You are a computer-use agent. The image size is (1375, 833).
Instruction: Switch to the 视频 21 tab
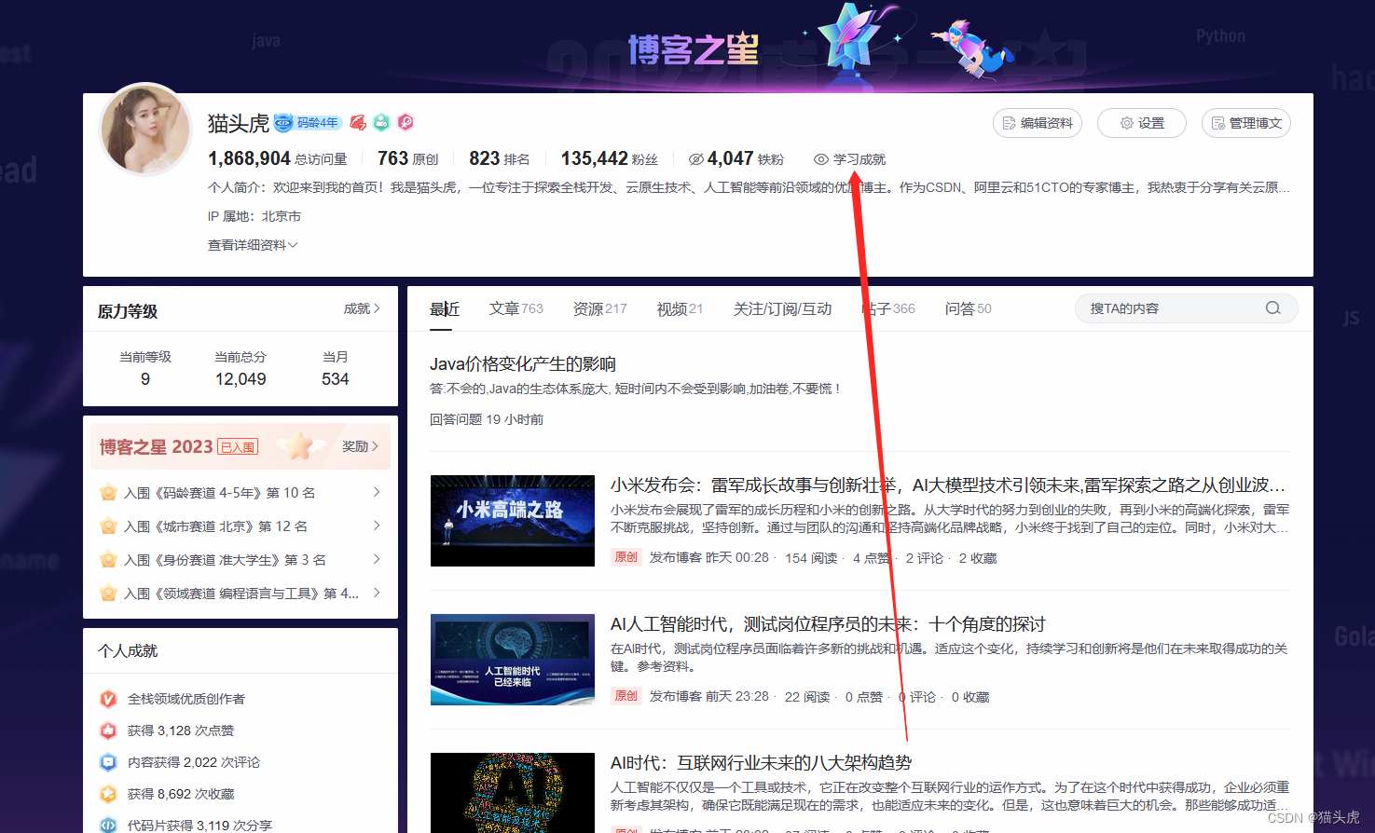pyautogui.click(x=681, y=308)
